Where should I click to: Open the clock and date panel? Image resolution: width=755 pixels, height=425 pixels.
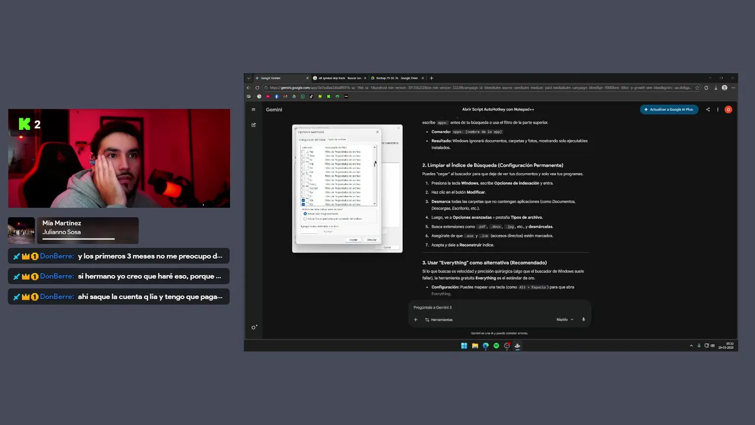pyautogui.click(x=726, y=346)
